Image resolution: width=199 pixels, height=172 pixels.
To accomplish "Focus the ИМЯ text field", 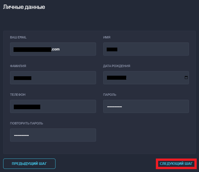I will point(146,49).
